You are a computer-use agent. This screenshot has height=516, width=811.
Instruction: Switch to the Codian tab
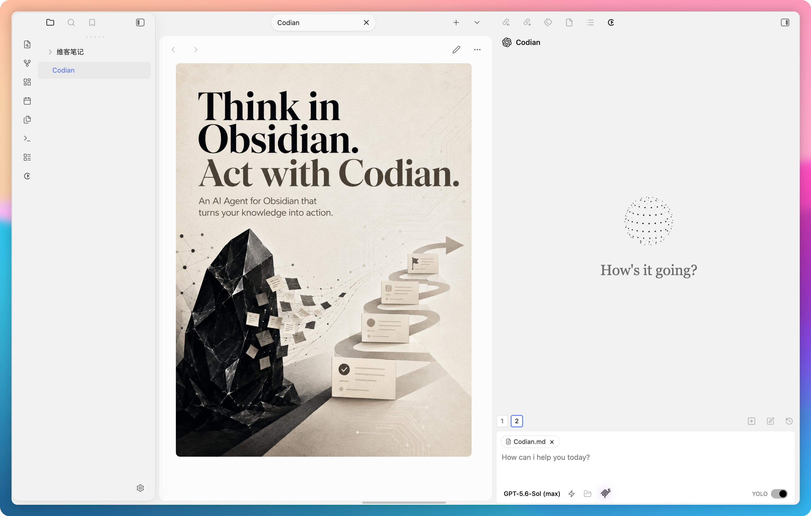(x=323, y=22)
